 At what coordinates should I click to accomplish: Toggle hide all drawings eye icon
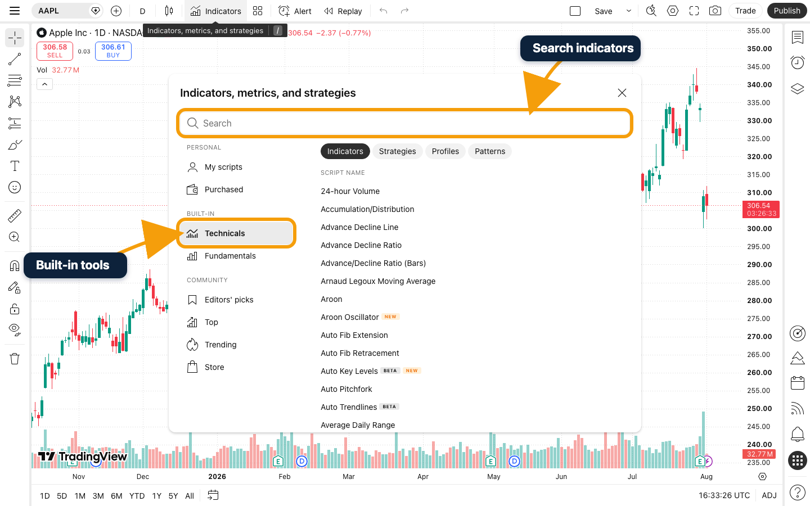pos(15,329)
